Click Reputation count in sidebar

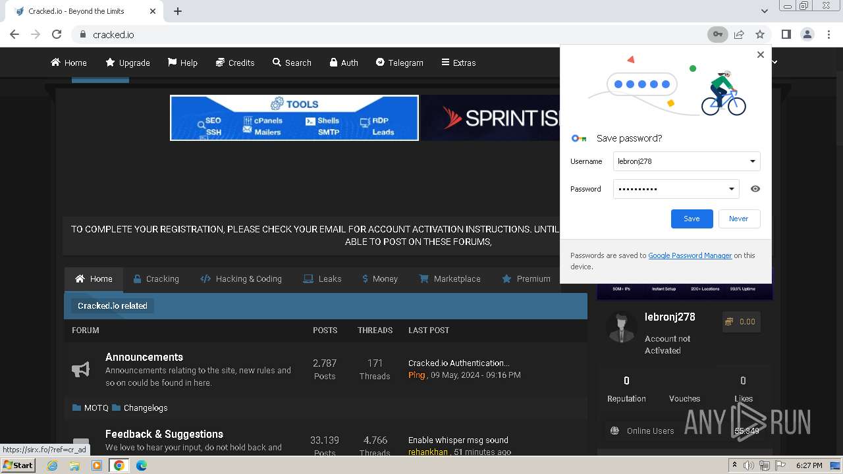pos(626,381)
